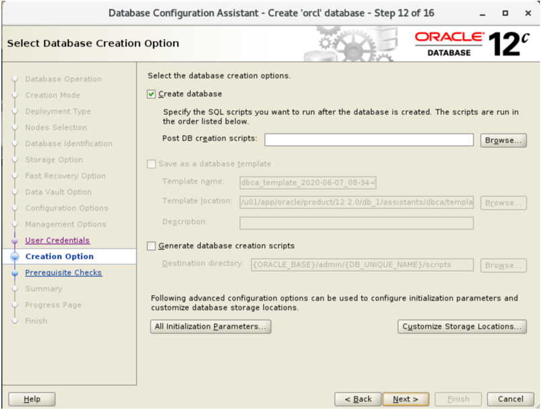Click the Template name field
542x410 pixels.
307,183
